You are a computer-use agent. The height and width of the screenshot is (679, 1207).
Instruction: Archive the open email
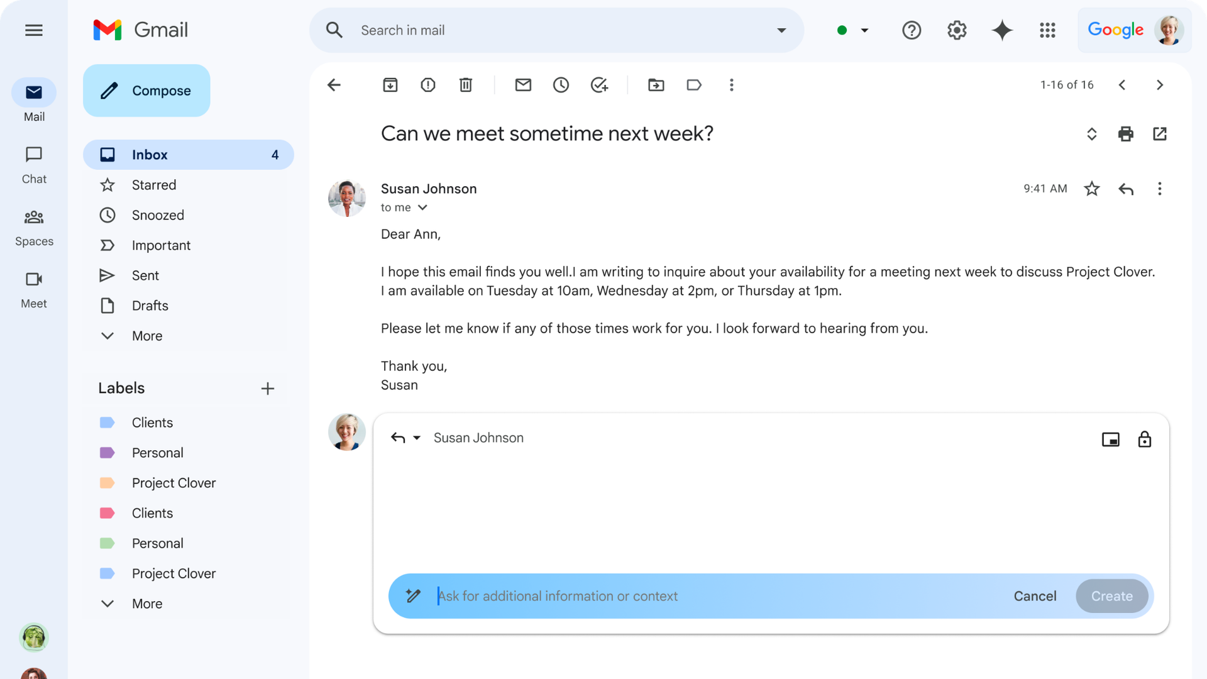coord(390,85)
